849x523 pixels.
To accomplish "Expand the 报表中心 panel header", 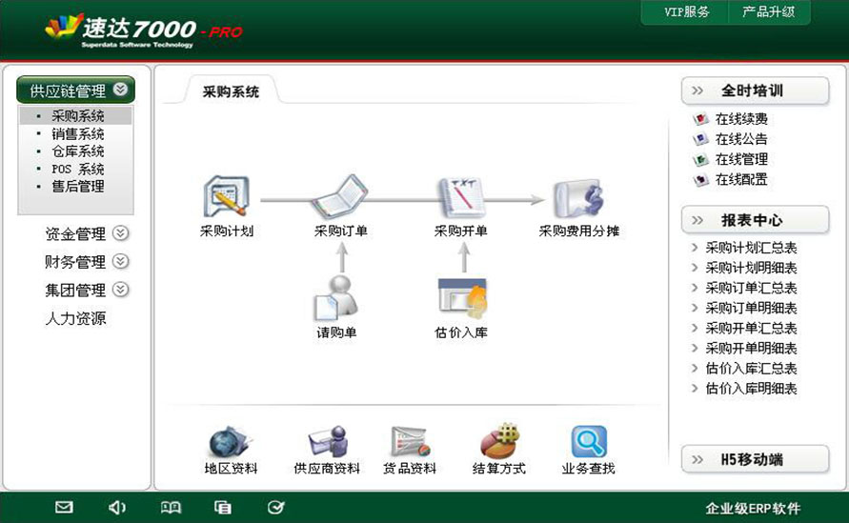I will pos(755,220).
